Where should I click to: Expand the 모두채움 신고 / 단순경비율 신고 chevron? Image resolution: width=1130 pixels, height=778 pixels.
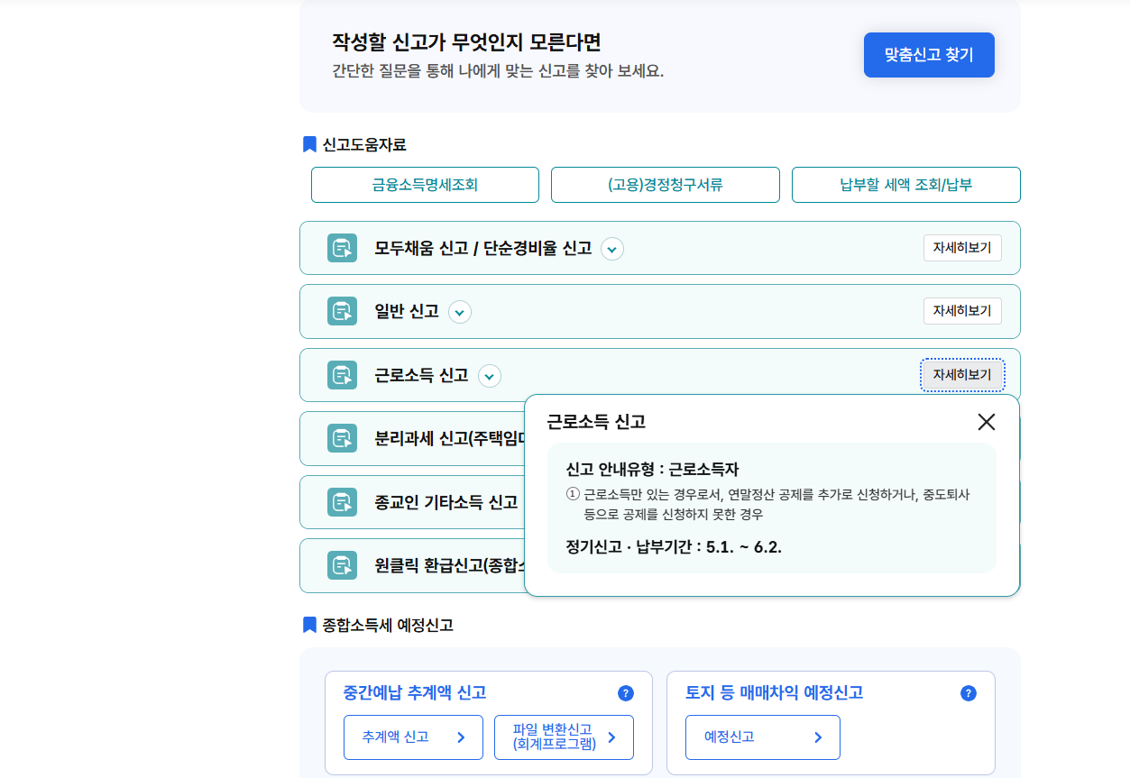[x=612, y=249]
